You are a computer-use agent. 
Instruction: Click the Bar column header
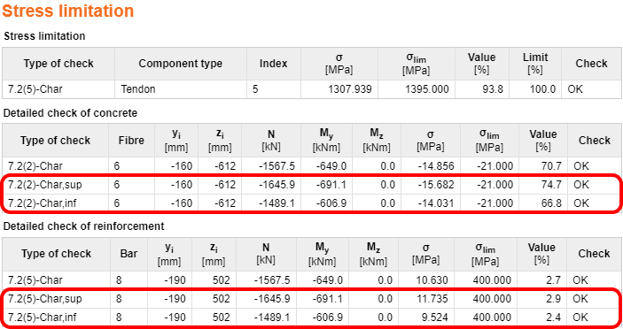(x=128, y=254)
